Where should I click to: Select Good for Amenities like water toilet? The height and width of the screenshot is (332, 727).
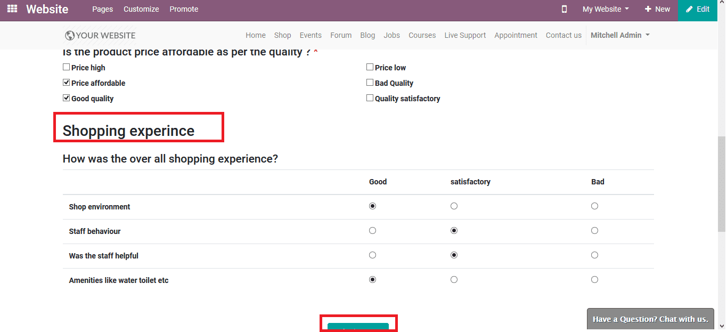tap(373, 280)
